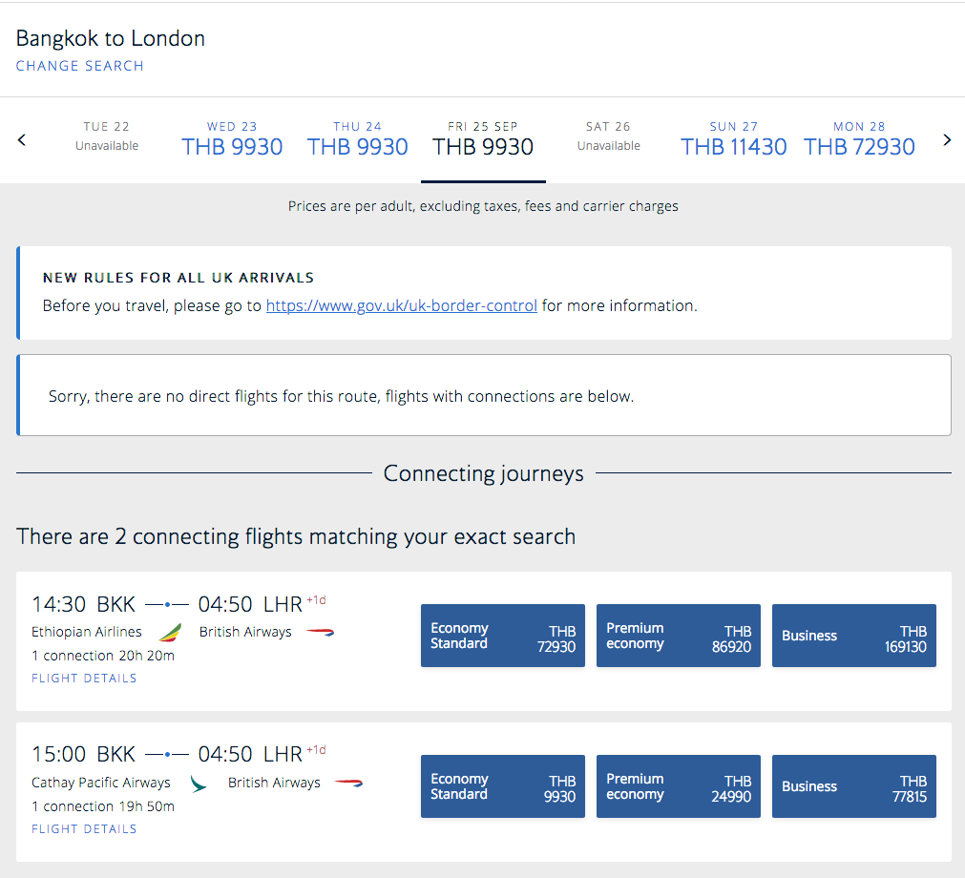Click the Cathay Pacific Airways carrier name
The width and height of the screenshot is (965, 878).
point(101,783)
